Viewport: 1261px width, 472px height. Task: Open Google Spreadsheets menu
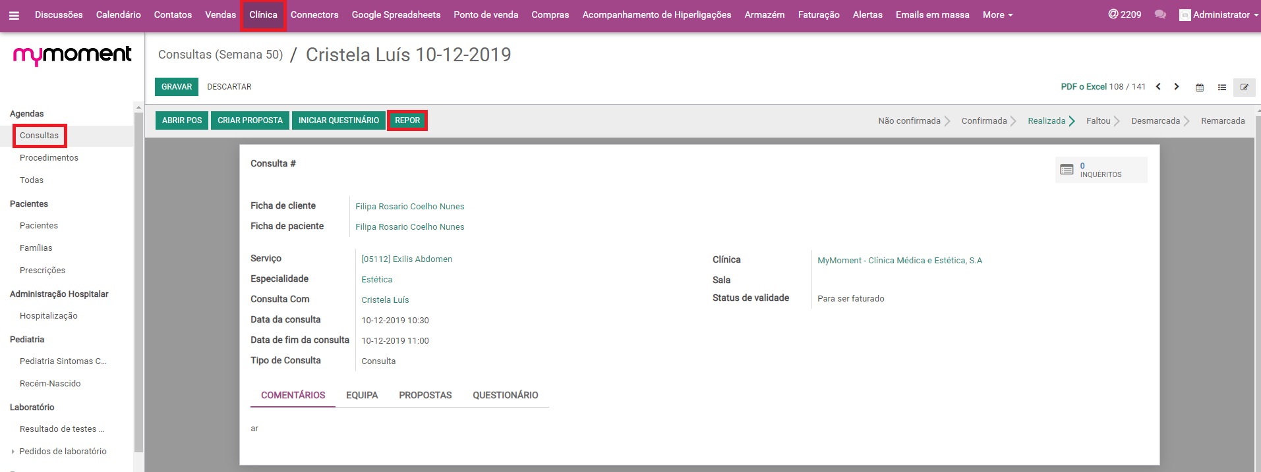pos(396,14)
